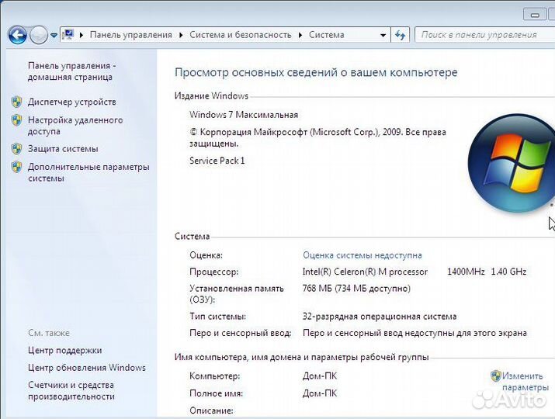Open Счетчики и средства производительности
555x419 pixels.
click(71, 391)
